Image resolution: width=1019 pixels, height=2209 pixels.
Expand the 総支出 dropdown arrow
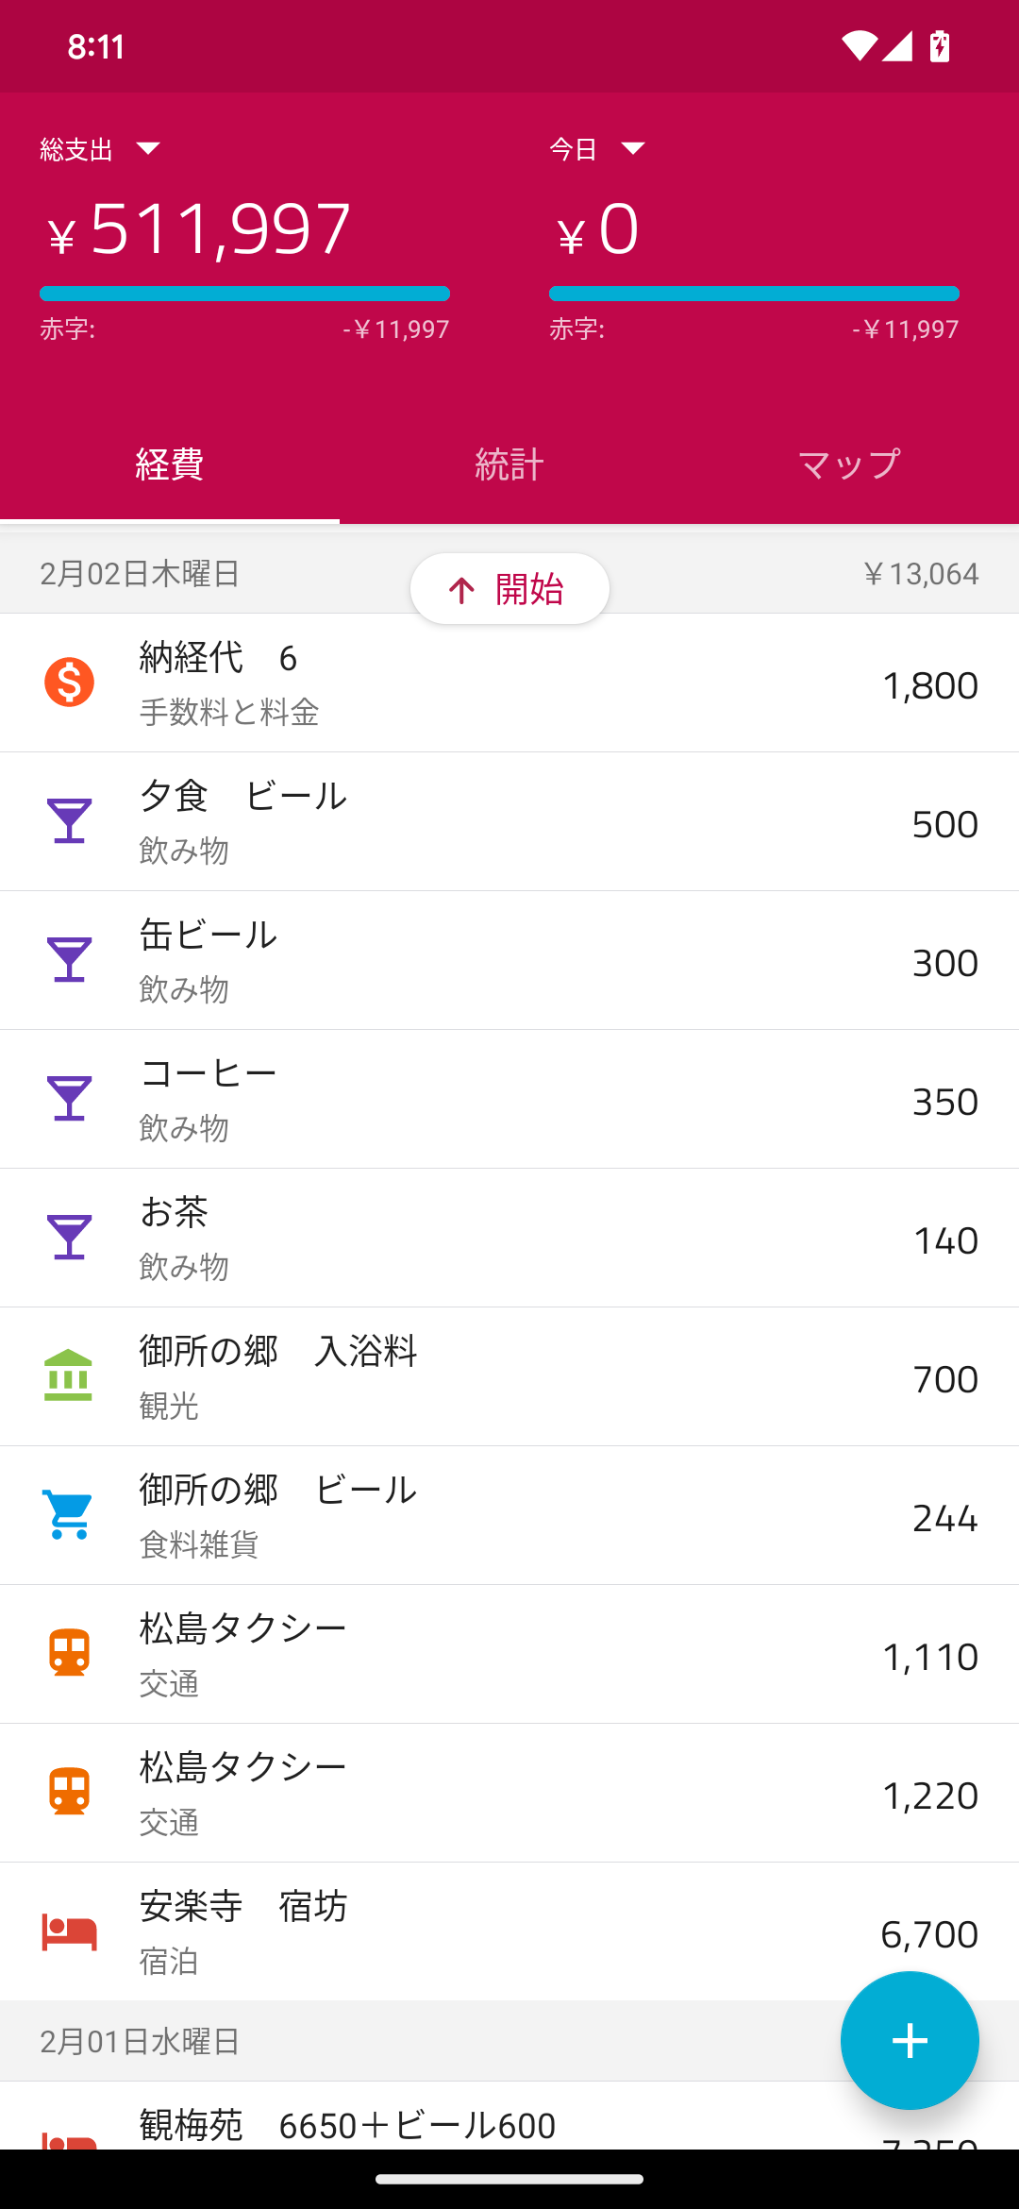(x=148, y=148)
